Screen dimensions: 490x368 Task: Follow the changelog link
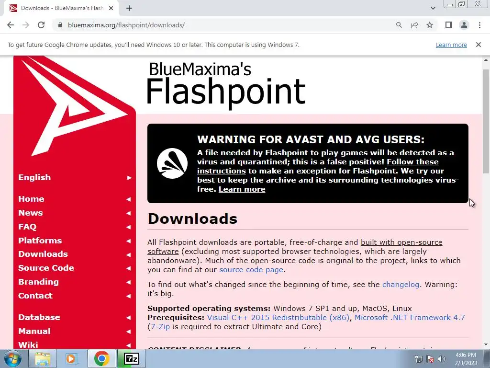point(401,285)
